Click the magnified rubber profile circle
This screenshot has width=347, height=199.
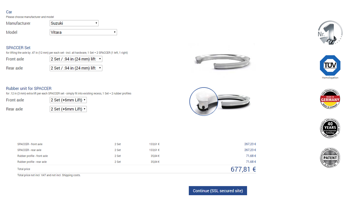point(204,101)
